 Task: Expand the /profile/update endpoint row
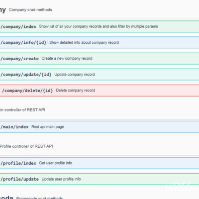click(x=99, y=179)
